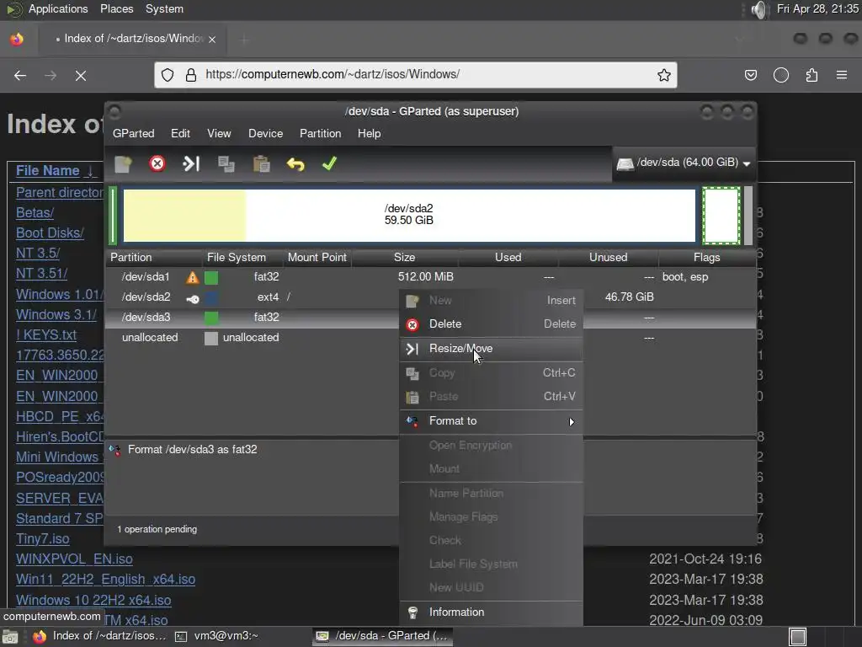Open the GParted menu
Viewport: 862px width, 647px height.
coord(134,134)
